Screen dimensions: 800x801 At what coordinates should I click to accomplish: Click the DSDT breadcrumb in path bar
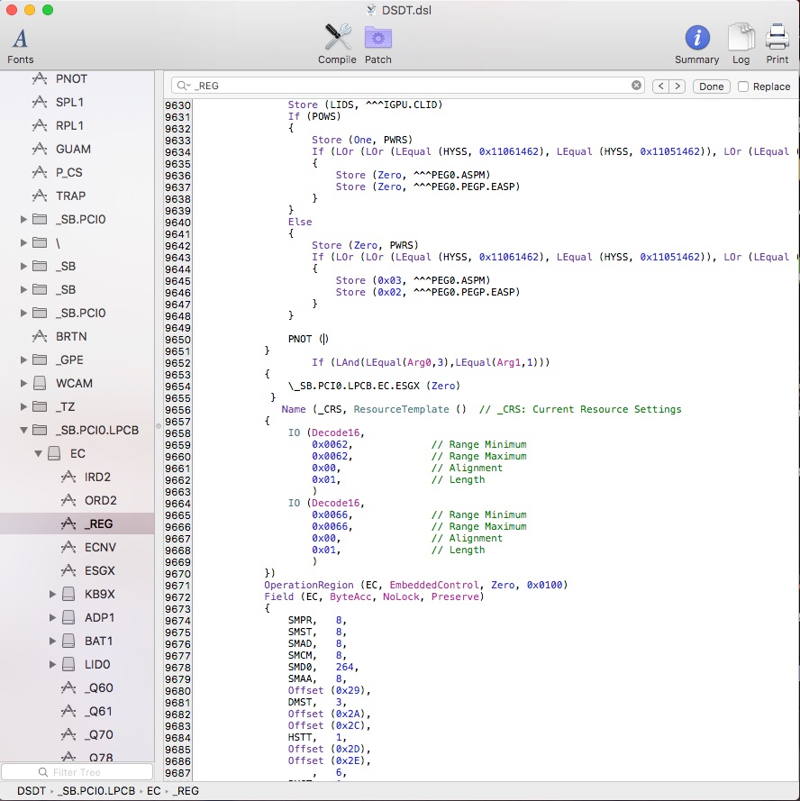[32, 791]
